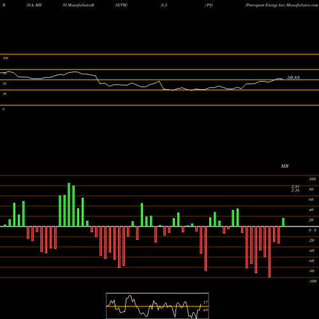Screen dimensions: 319x319
Task: Click the tallest green bar in the MR chart
Action: click(x=69, y=205)
